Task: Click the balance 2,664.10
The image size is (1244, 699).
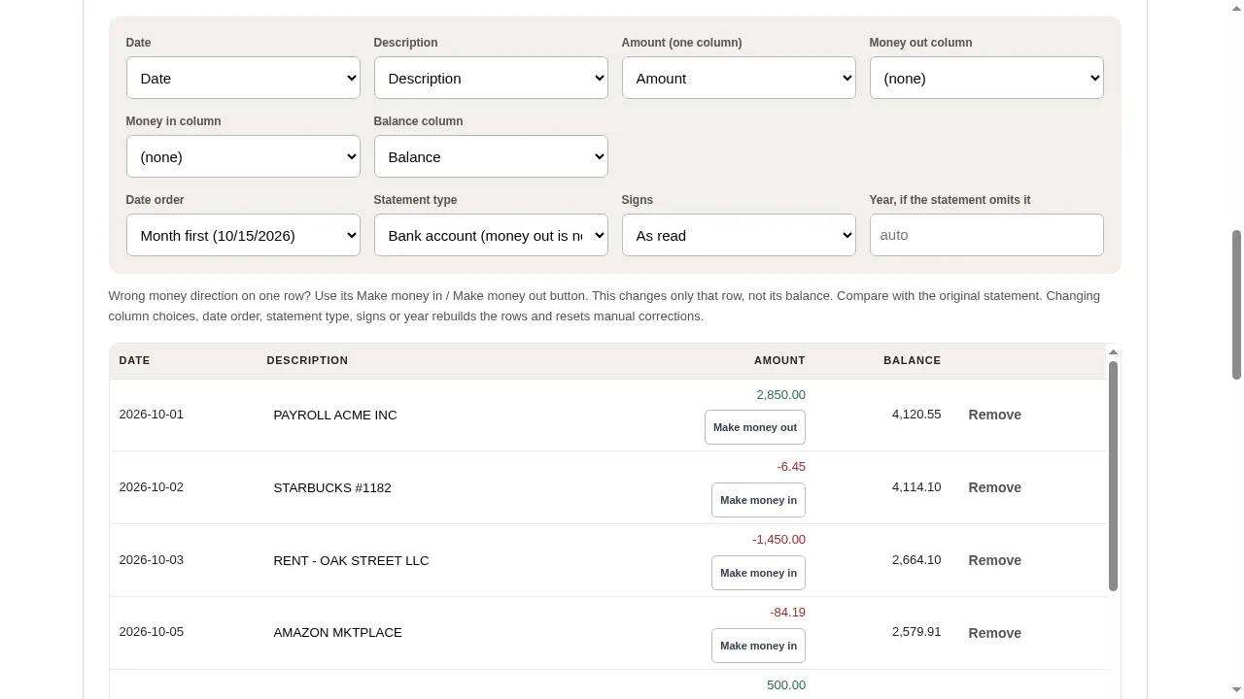Action: (x=916, y=560)
